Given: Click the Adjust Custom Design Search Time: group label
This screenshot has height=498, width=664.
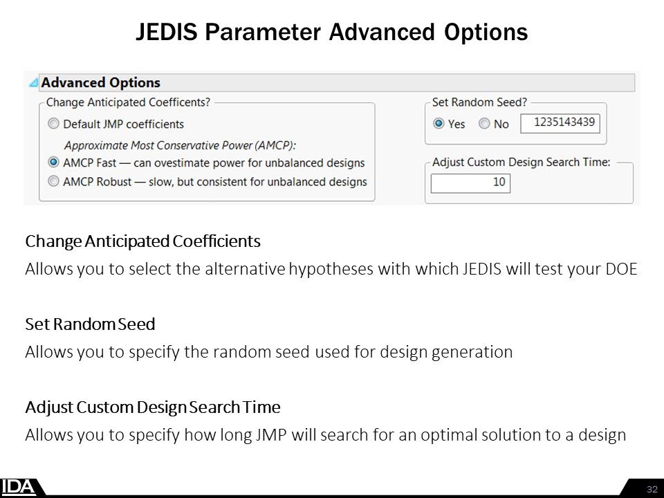Looking at the screenshot, I should pyautogui.click(x=521, y=162).
